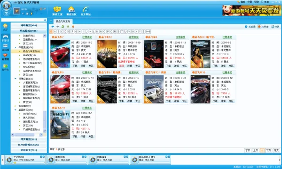282x169 pixels.
Task: Click the 新游帐号天天免费发 banner
Action: tap(251, 11)
